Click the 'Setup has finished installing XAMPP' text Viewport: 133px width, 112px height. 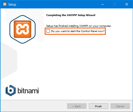point(79,26)
